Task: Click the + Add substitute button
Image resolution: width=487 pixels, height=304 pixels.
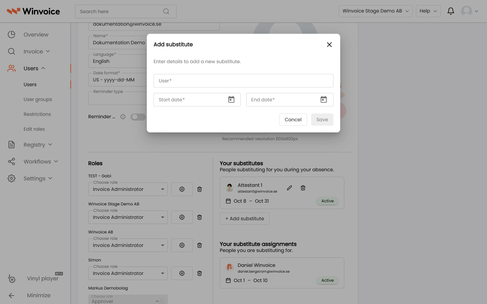Action: pyautogui.click(x=245, y=219)
